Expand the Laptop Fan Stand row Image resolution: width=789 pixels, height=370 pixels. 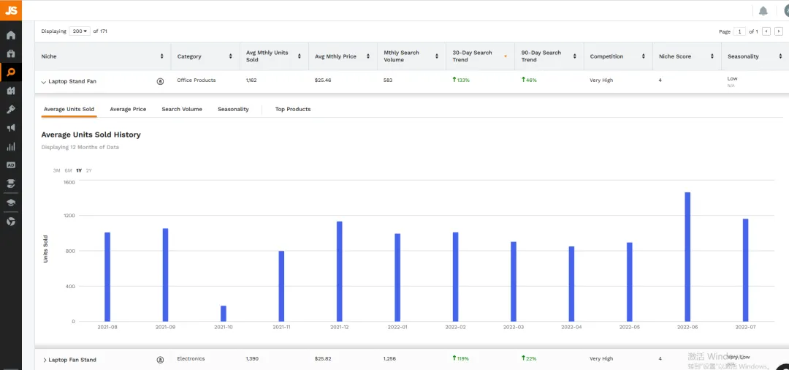click(45, 360)
